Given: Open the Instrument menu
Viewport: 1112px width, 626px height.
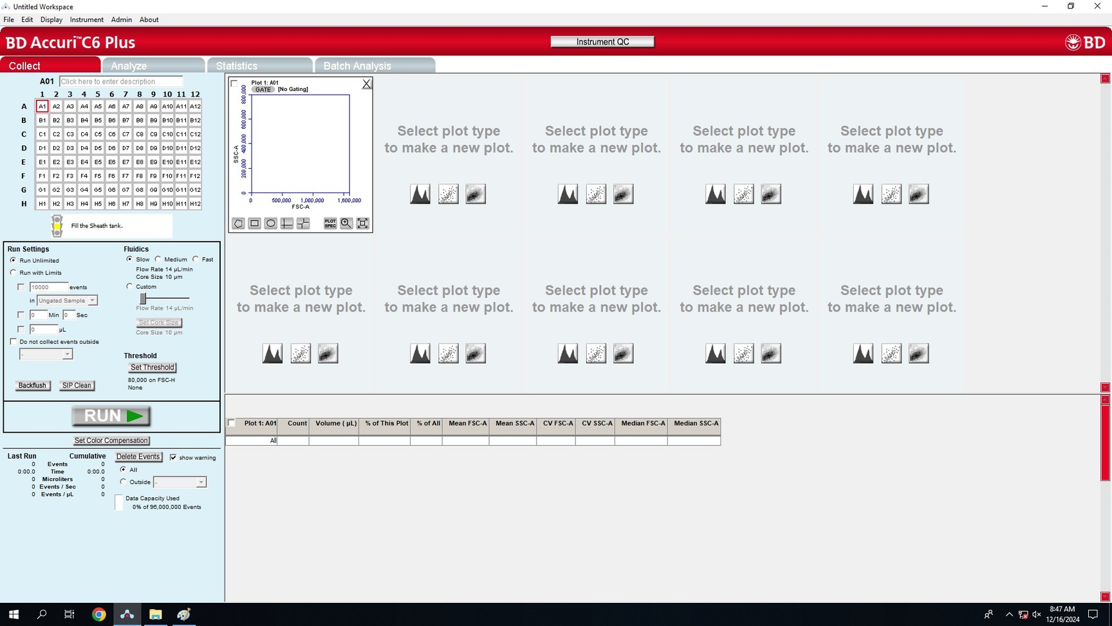Looking at the screenshot, I should pos(86,19).
